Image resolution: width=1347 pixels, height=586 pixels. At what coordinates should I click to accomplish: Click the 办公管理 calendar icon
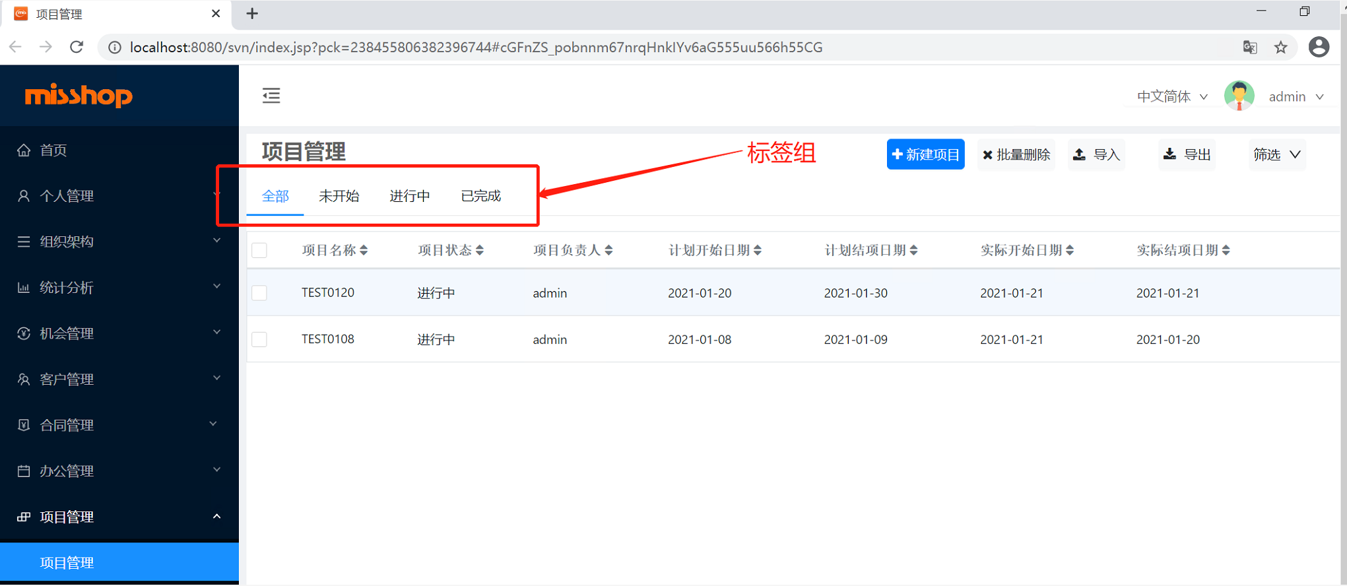click(x=24, y=471)
